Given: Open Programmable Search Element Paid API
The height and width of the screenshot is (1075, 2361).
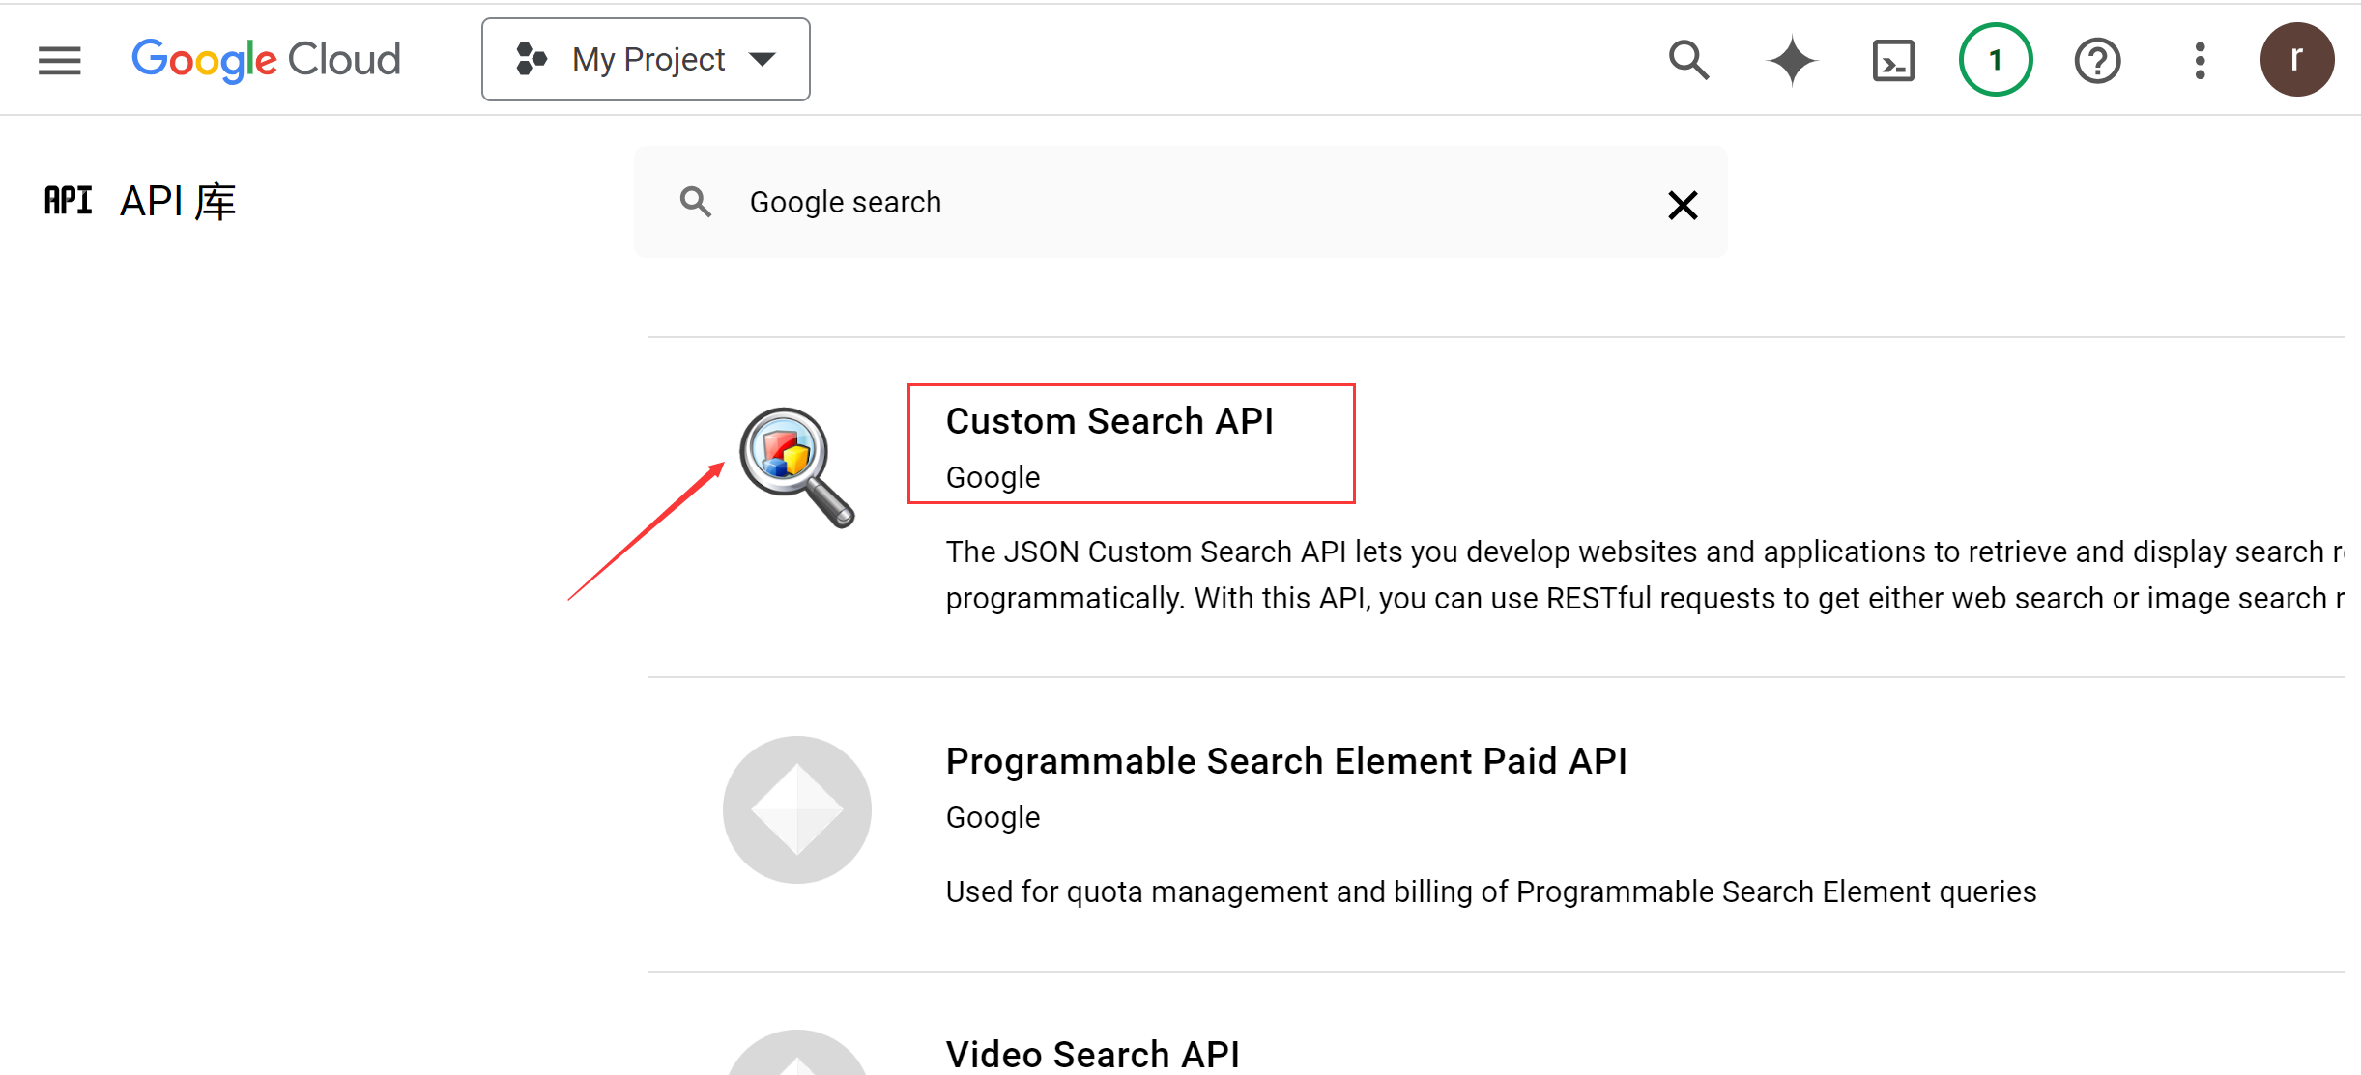Looking at the screenshot, I should pos(1285,762).
